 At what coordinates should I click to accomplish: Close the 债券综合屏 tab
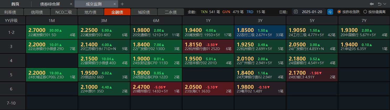click(x=71, y=4)
